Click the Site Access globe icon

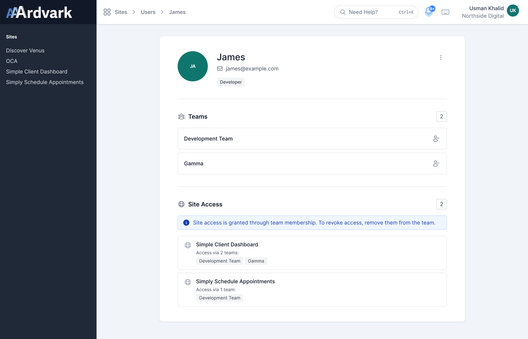(181, 204)
